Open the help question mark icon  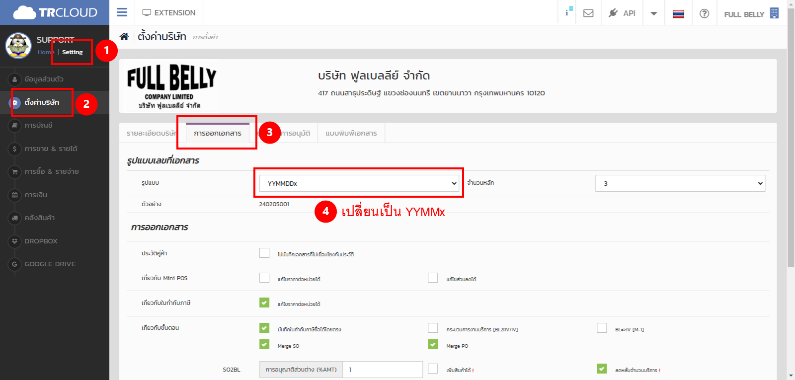coord(704,13)
